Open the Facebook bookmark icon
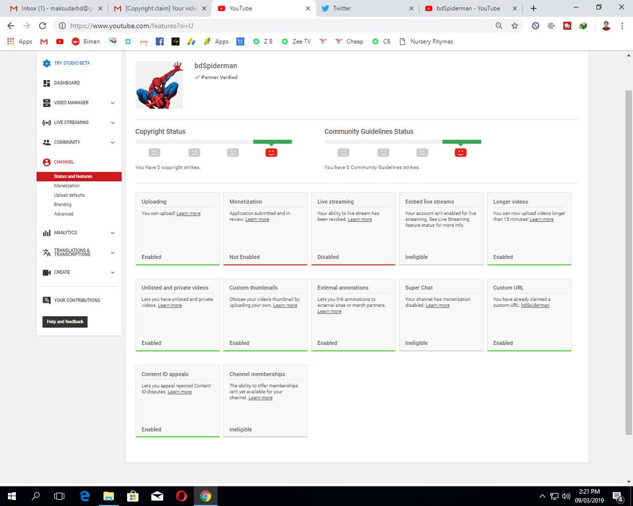The height and width of the screenshot is (506, 633). 159,42
